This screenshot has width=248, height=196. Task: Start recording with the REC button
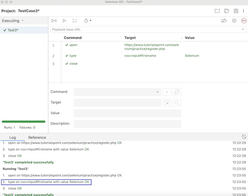244,21
